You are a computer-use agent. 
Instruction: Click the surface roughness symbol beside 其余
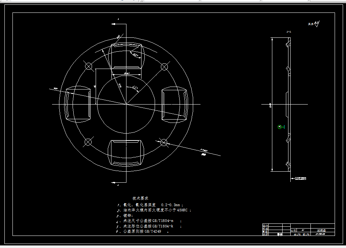[317, 23]
